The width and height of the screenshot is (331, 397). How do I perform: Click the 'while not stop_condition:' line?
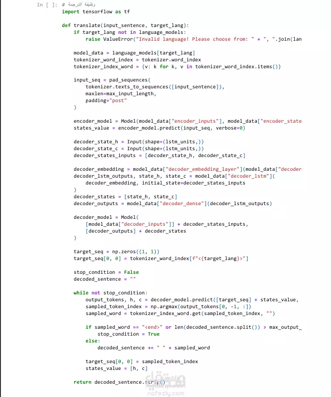point(110,293)
